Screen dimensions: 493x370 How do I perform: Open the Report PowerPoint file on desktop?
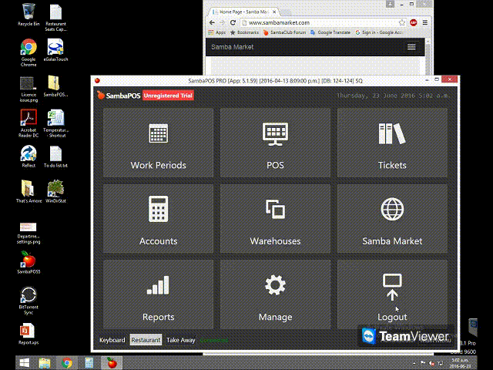coord(29,334)
